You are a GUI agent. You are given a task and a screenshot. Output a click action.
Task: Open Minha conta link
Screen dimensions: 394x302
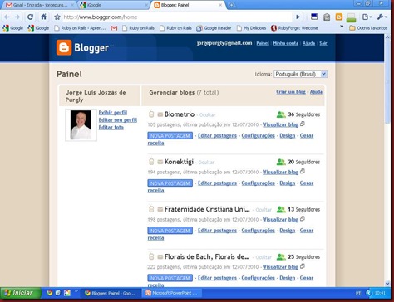[x=286, y=43]
